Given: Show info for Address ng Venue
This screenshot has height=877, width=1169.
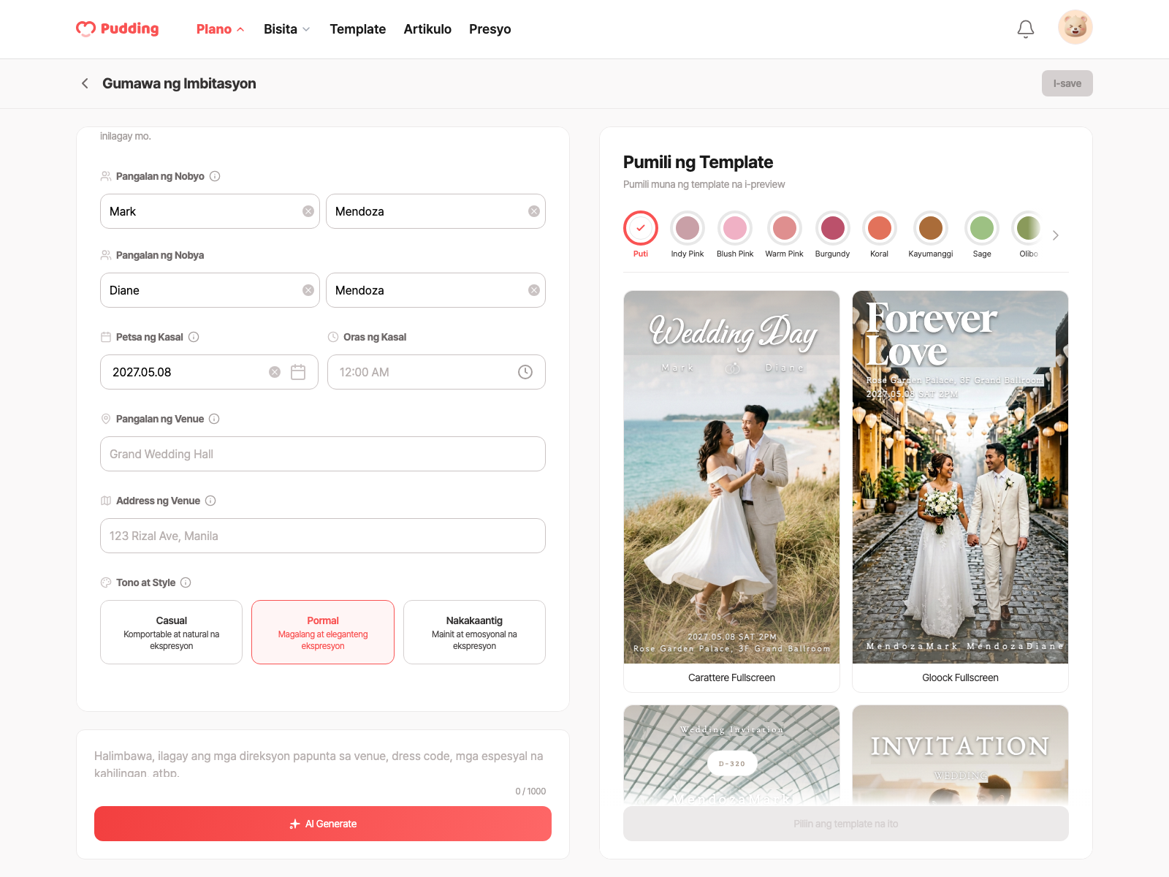Looking at the screenshot, I should pos(210,501).
